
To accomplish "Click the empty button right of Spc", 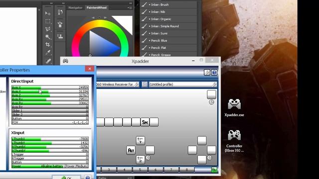I will [154, 122].
